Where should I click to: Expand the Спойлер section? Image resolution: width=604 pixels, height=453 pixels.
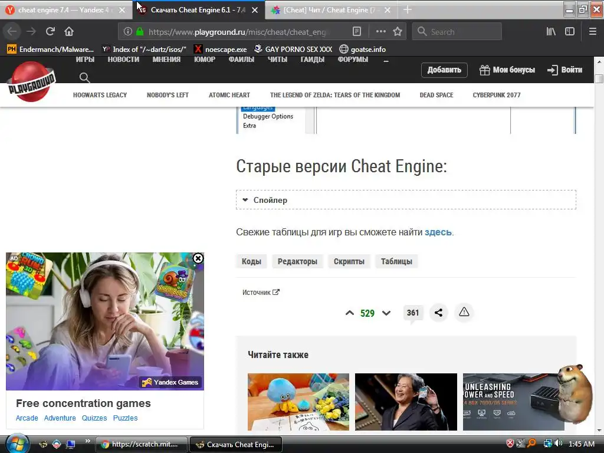(x=406, y=200)
